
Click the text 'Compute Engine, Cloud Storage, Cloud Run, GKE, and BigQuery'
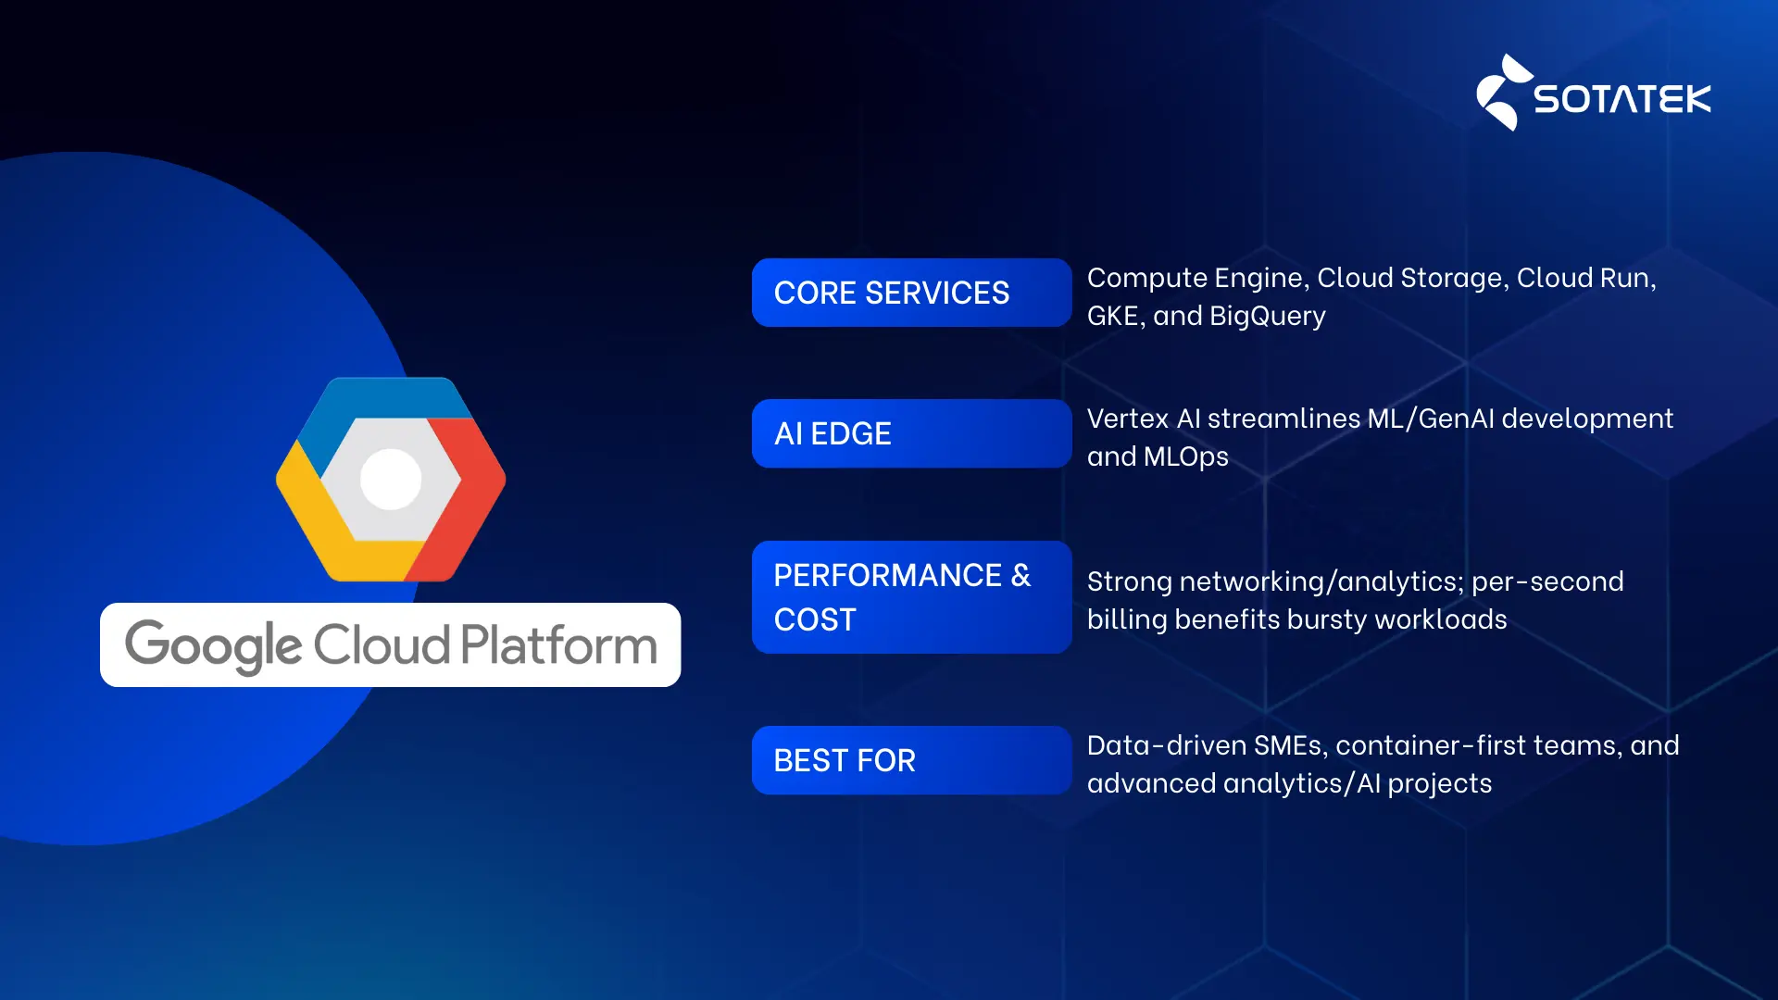point(1371,296)
